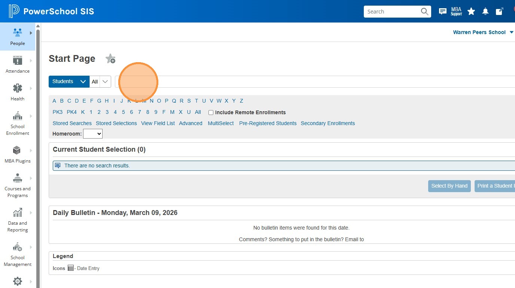Filter students by last-name letter D
Image resolution: width=515 pixels, height=288 pixels.
(77, 101)
